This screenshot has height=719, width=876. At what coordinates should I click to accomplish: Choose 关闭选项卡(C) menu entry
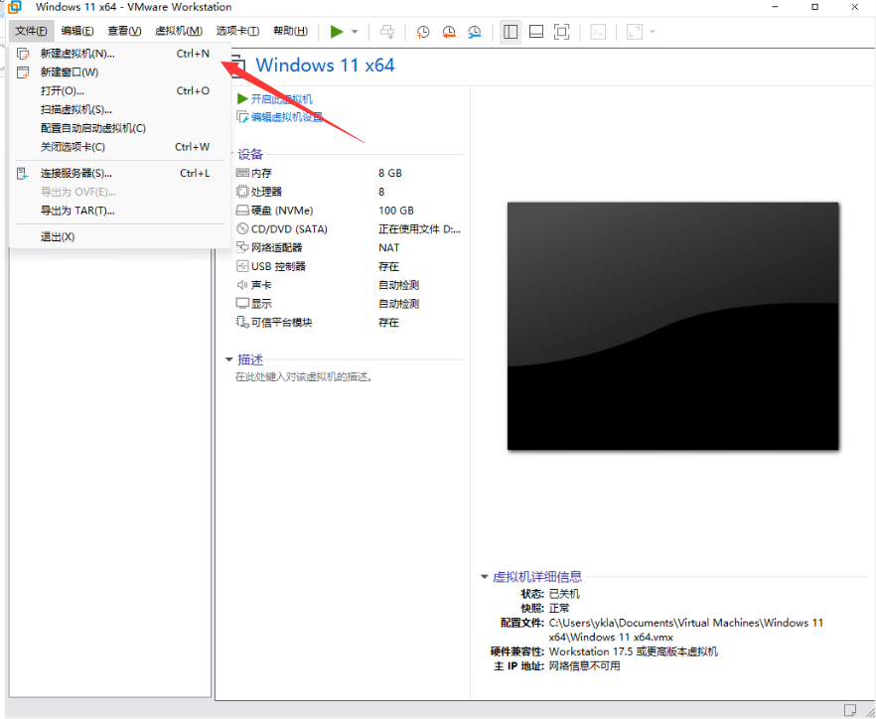(119, 147)
